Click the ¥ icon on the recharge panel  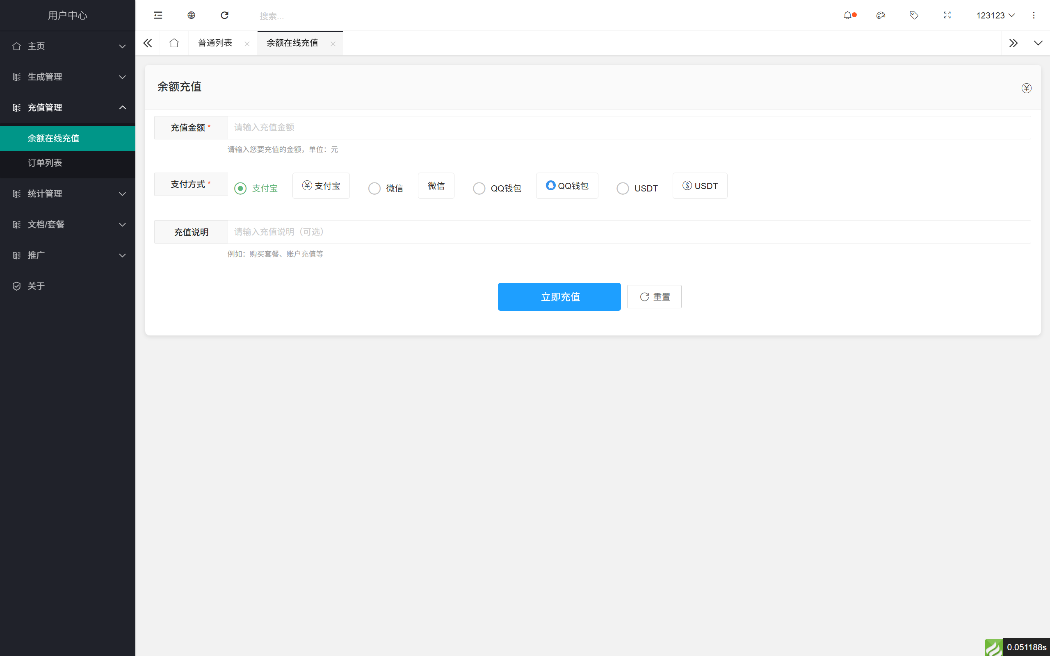pyautogui.click(x=1027, y=88)
